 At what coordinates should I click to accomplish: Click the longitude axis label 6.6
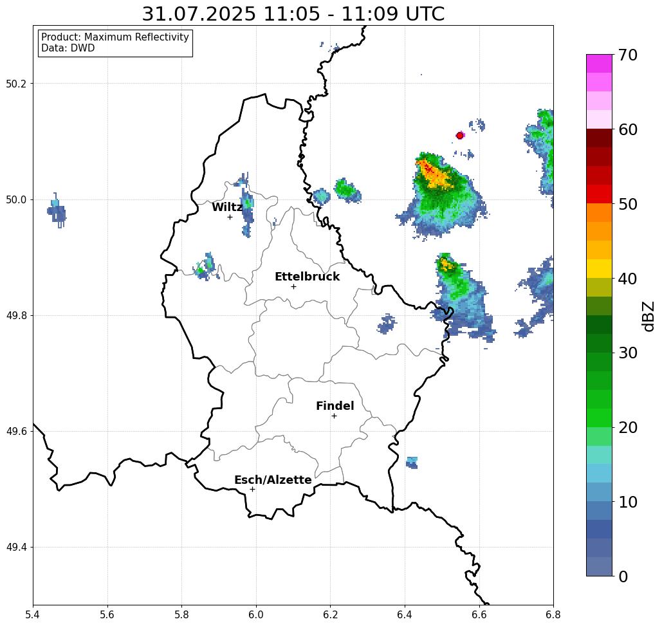point(479,614)
